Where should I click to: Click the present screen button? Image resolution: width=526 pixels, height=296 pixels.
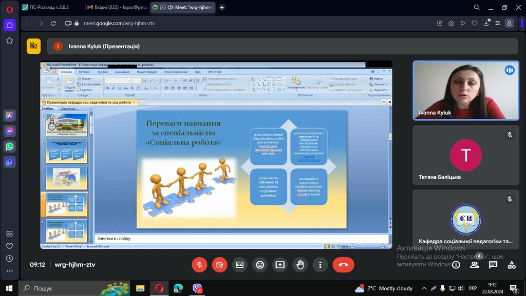280,265
